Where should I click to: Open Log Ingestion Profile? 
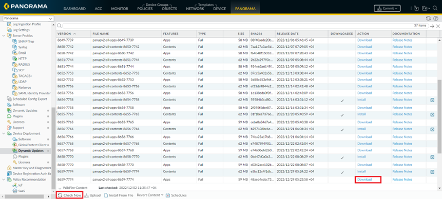pos(27,24)
